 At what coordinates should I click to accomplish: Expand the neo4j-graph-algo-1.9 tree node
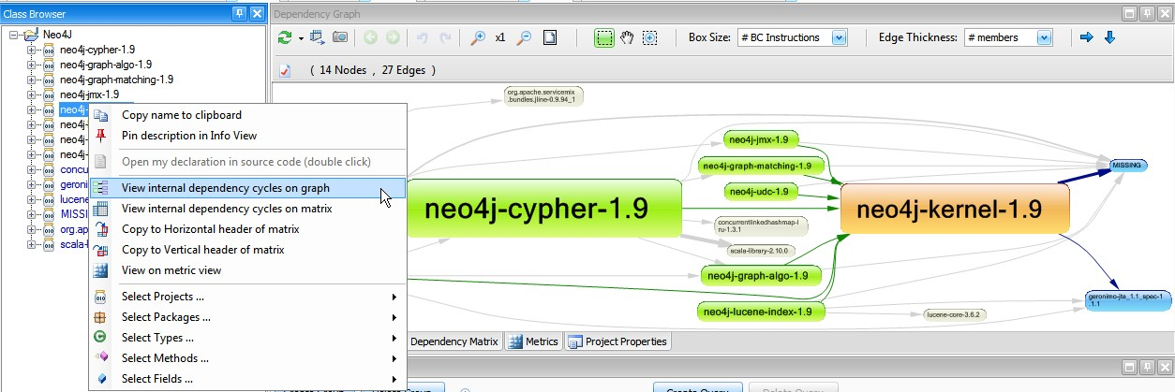point(30,65)
